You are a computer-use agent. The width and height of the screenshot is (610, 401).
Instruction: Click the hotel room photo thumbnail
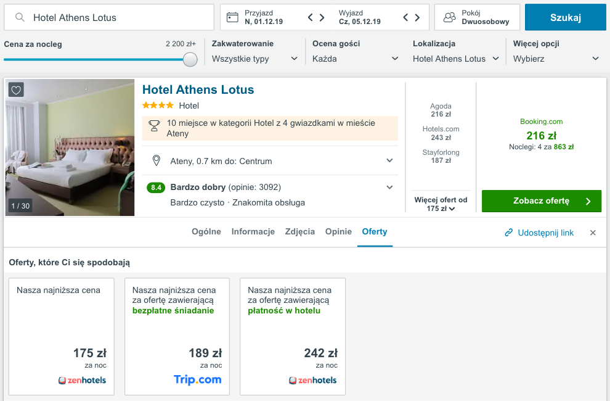(70, 147)
